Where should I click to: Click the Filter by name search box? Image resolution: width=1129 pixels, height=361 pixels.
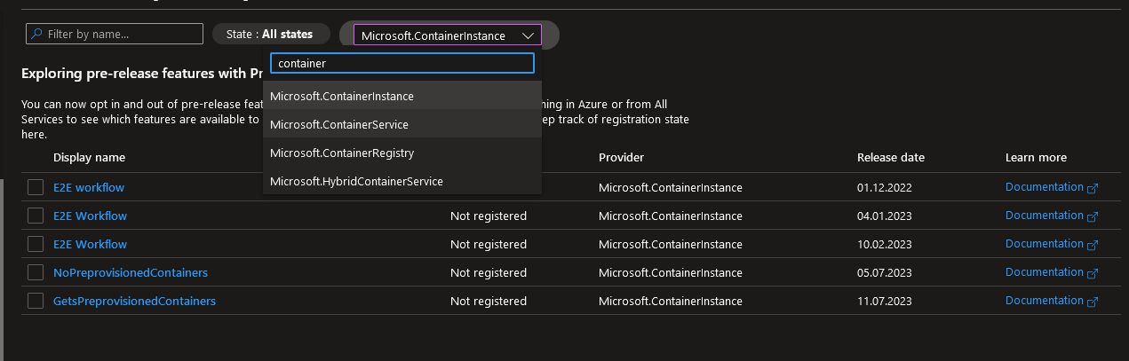tap(115, 34)
